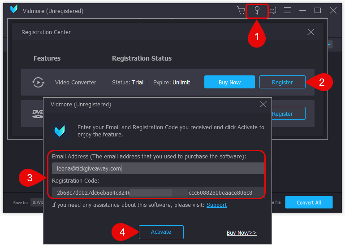Close the Registration Center panel
This screenshot has height=245, width=345.
tap(310, 32)
